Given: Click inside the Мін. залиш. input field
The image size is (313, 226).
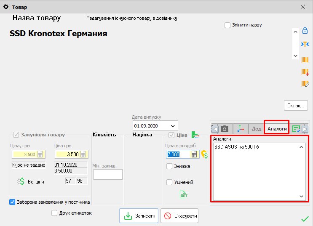Looking at the screenshot, I should [x=108, y=175].
